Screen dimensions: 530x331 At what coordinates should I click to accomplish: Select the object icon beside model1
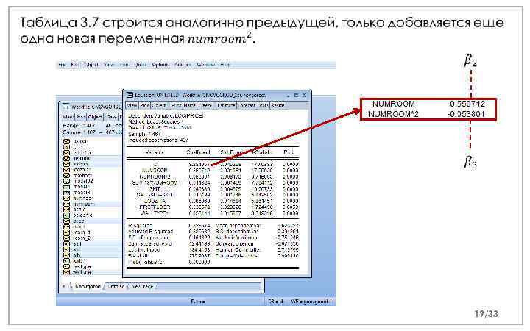tap(66, 187)
